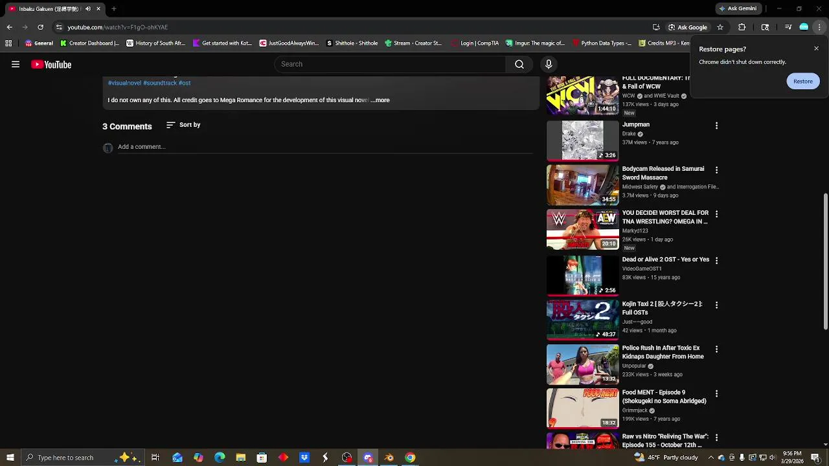Open the Markyd123 channel name
The height and width of the screenshot is (466, 829).
click(635, 230)
